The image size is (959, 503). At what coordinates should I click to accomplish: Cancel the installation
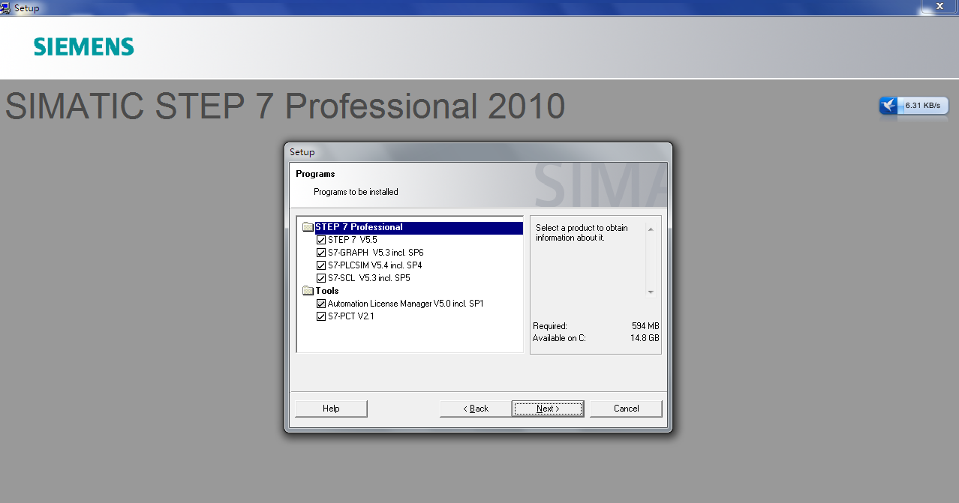[626, 409]
